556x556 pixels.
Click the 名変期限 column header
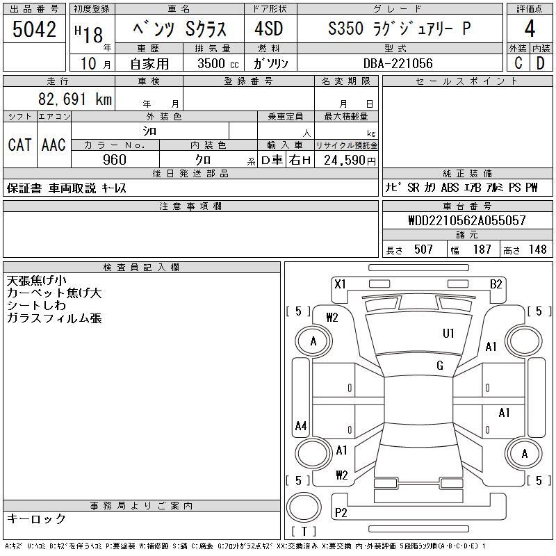coord(345,81)
